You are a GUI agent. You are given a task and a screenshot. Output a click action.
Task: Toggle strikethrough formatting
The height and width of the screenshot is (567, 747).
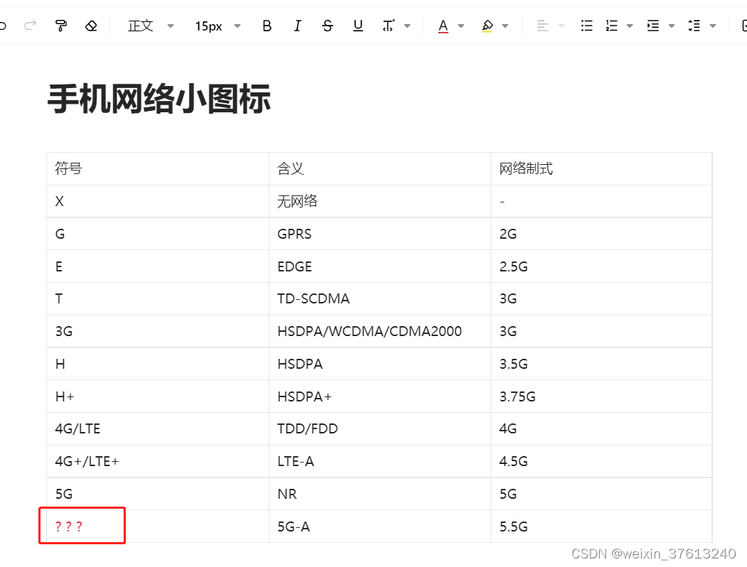327,26
